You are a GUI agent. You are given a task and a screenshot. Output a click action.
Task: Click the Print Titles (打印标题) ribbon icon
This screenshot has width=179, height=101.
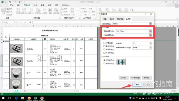pos(56,11)
